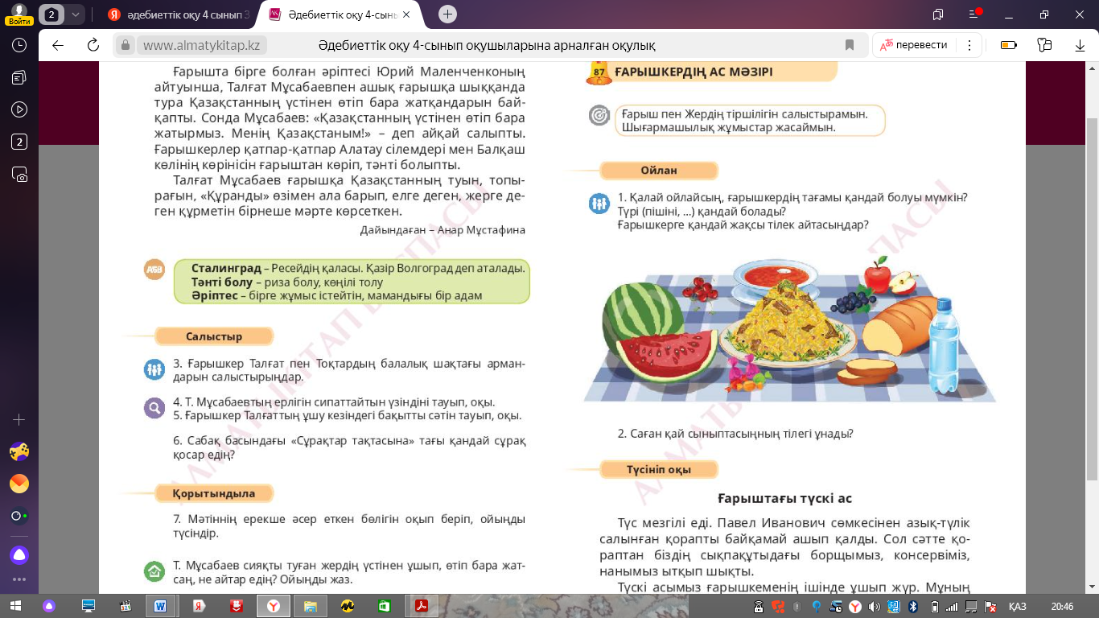Click the Войти profile sign-in icon

pos(18,13)
